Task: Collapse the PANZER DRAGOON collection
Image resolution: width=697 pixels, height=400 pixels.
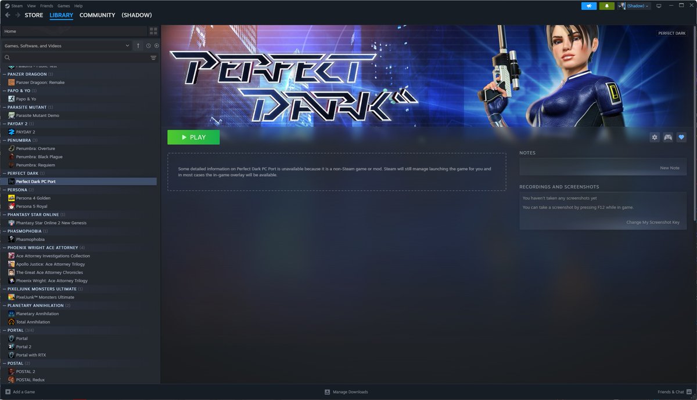Action: click(5, 74)
